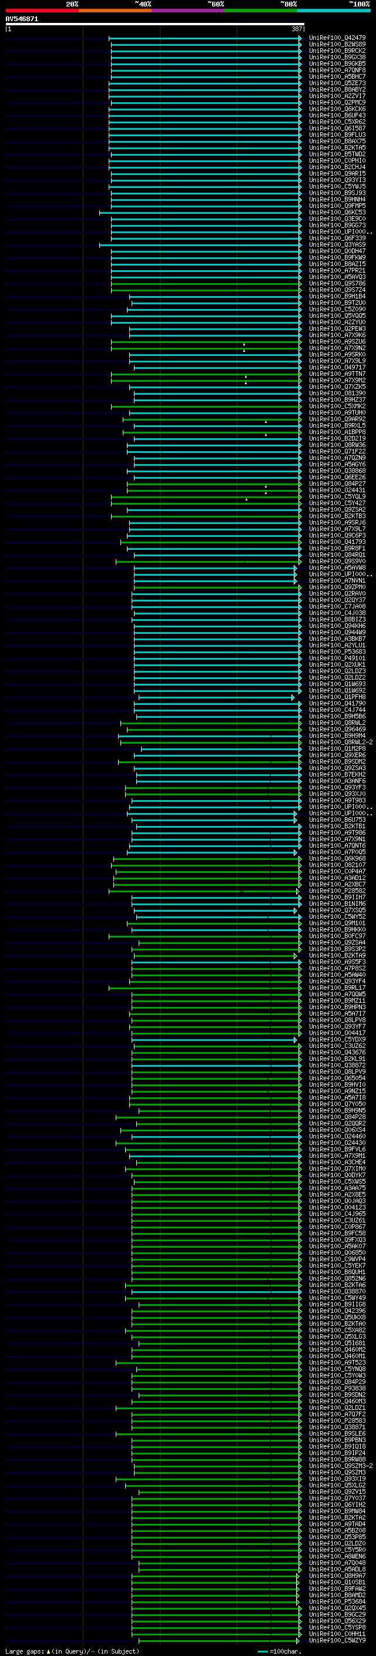
Task: Open the UniRef100_Q9S7Z4 label
Action: point(337,290)
